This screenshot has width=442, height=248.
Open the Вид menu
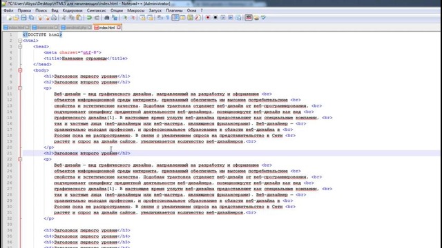point(55,10)
